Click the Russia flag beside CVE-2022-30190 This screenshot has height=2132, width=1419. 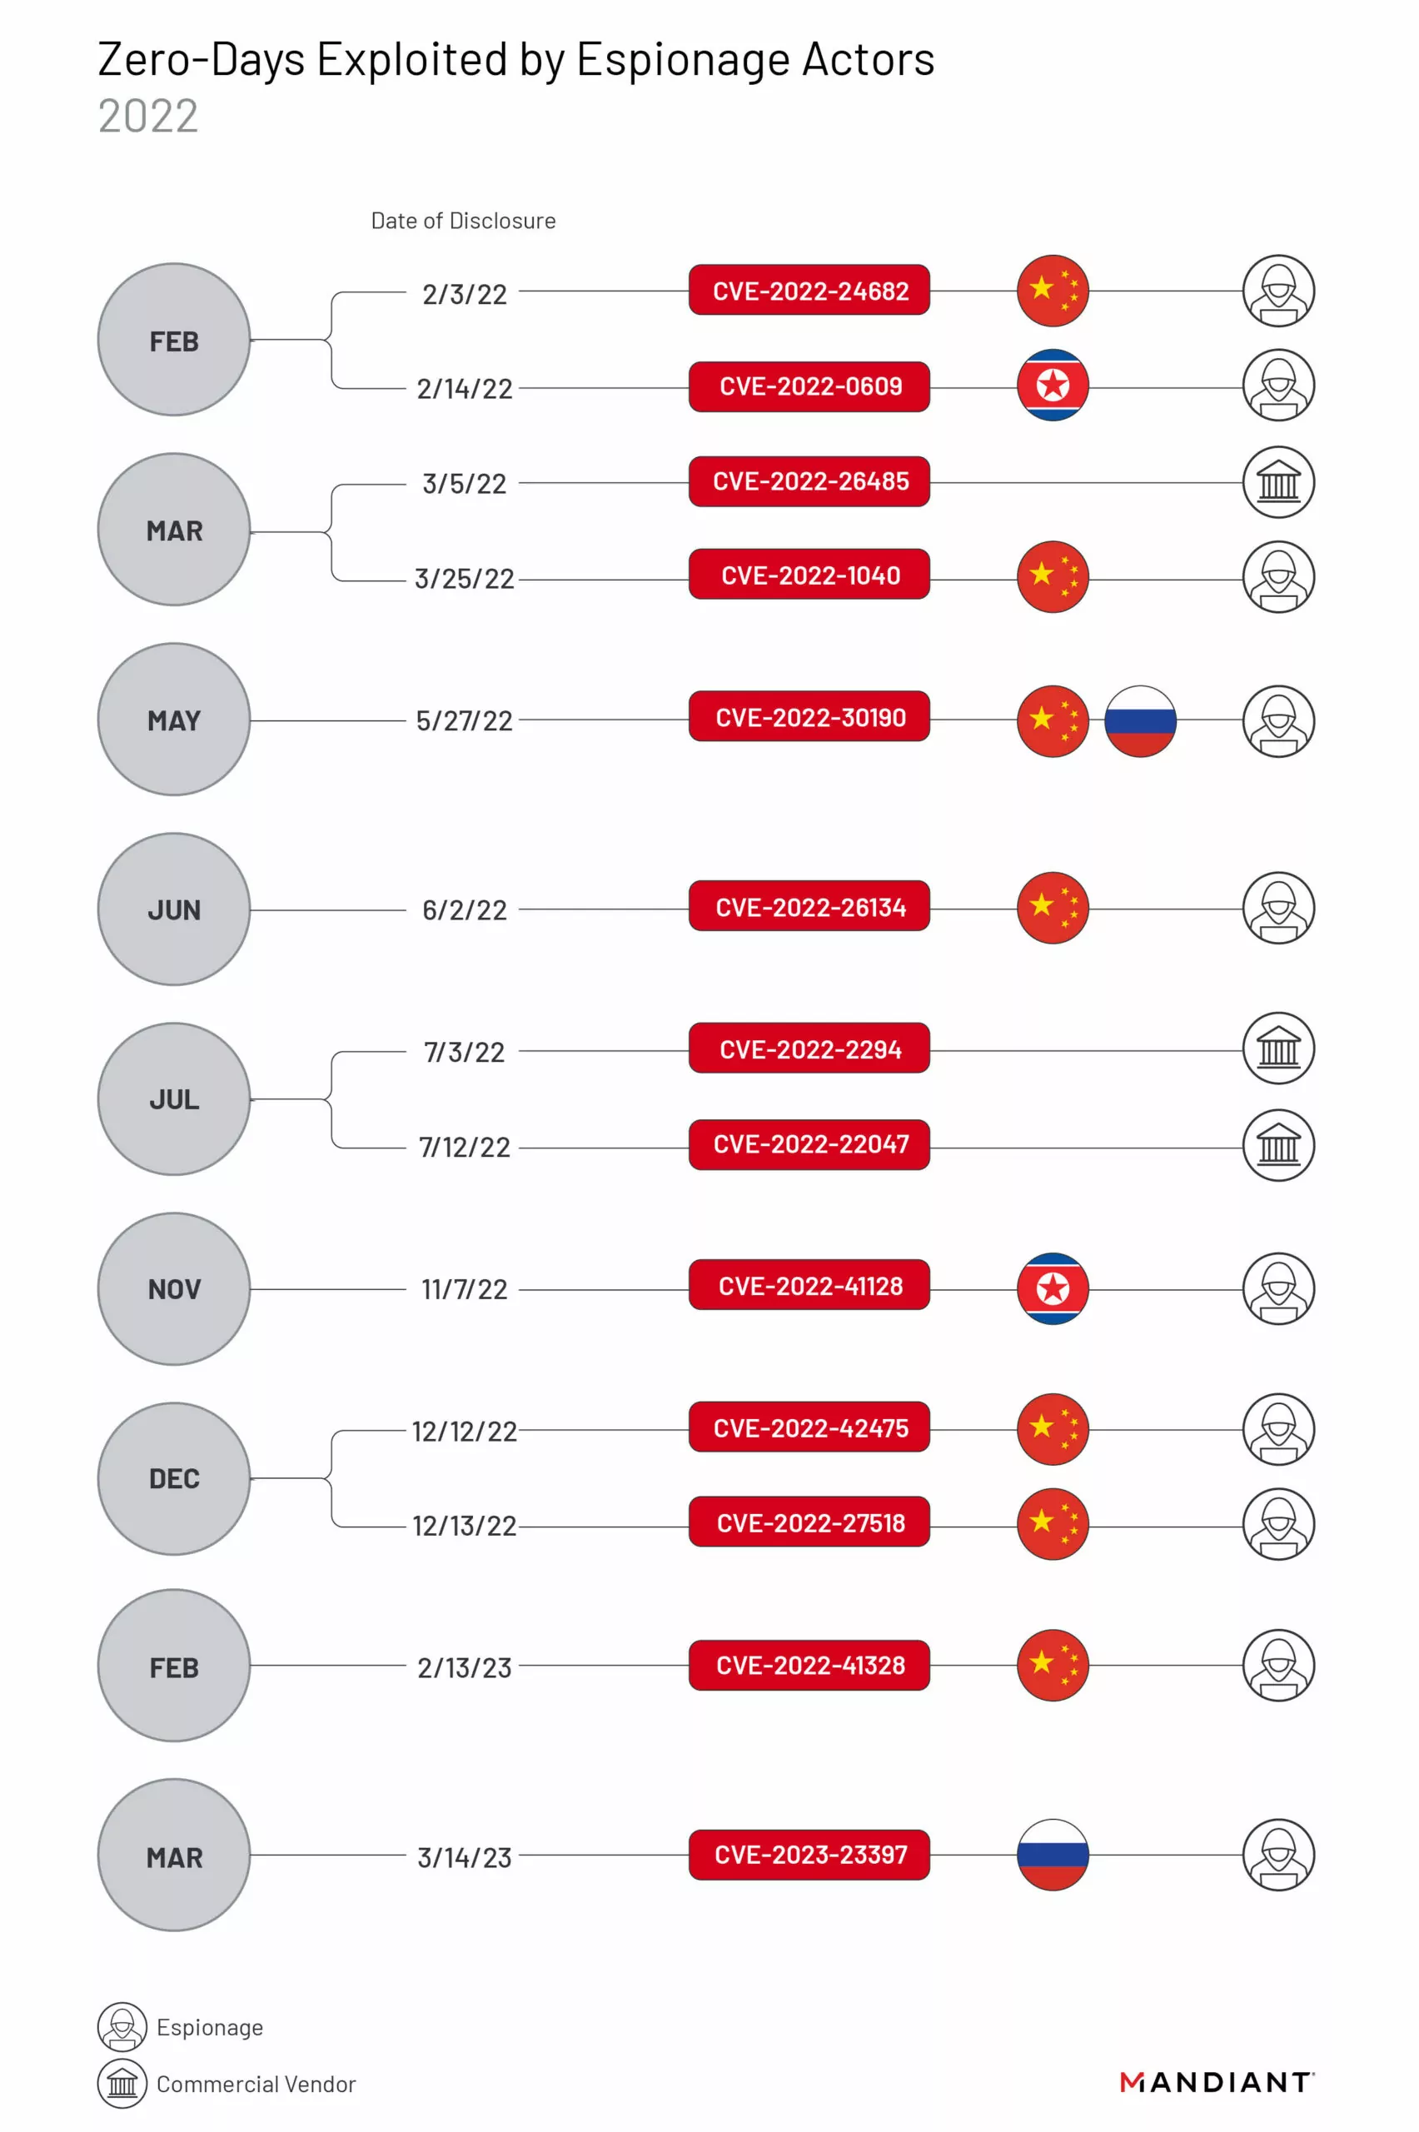click(1140, 720)
